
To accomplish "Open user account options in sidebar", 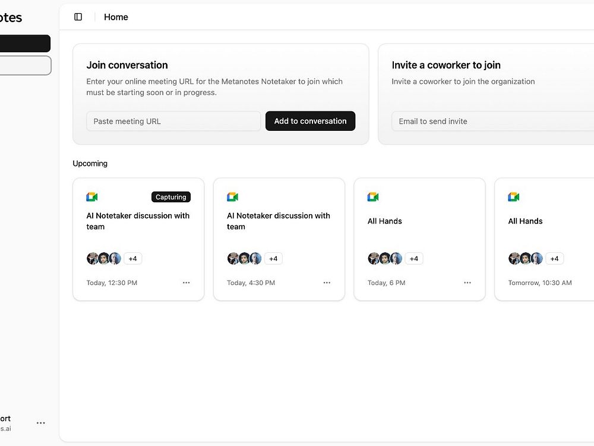I will [40, 423].
